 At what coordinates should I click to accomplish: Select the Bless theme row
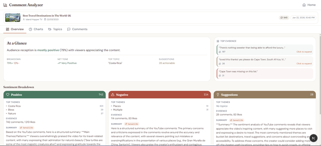[x=55, y=110]
